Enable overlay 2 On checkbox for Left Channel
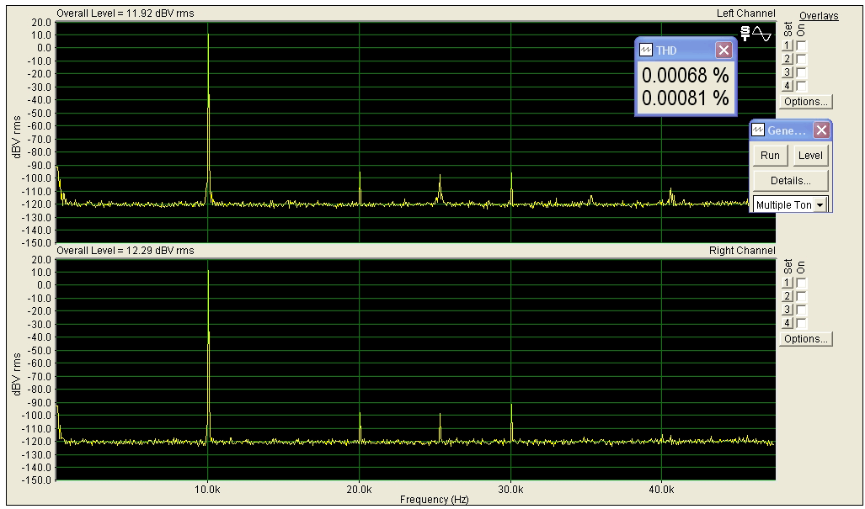This screenshot has height=509, width=865. click(x=801, y=59)
